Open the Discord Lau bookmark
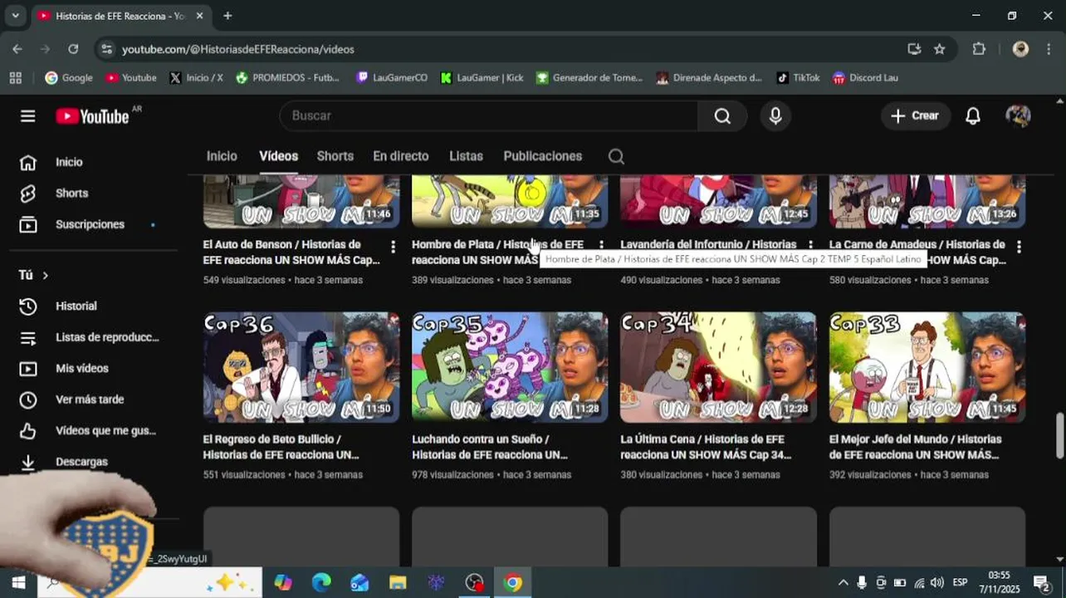1066x598 pixels. (x=865, y=78)
